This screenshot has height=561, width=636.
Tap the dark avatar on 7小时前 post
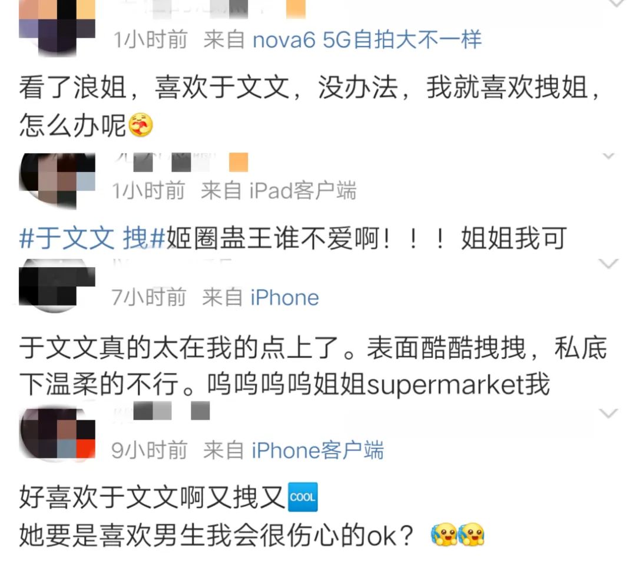(57, 286)
